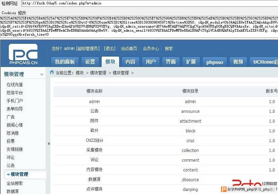Click the comment directory cell
This screenshot has height=194, width=278.
(x=190, y=160)
